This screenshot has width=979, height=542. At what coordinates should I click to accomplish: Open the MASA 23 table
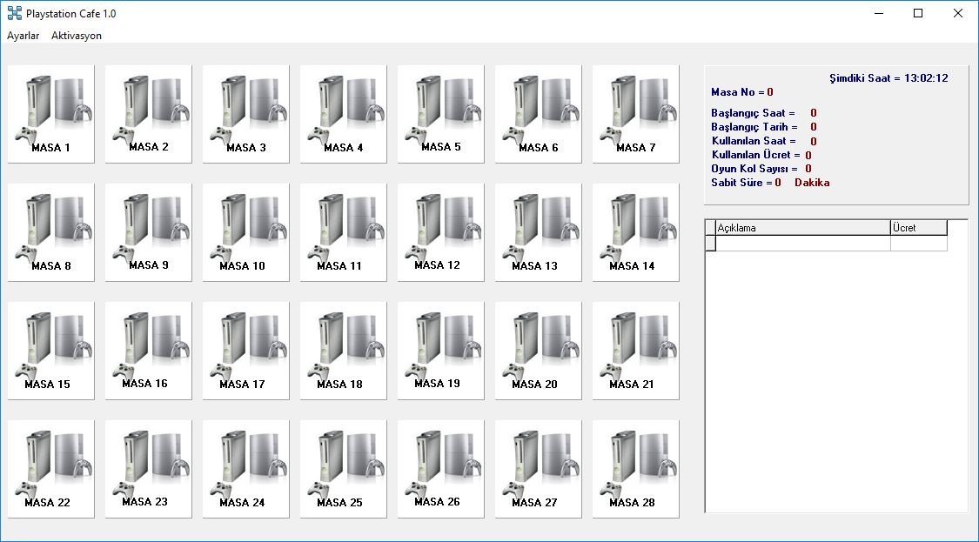[x=149, y=469]
